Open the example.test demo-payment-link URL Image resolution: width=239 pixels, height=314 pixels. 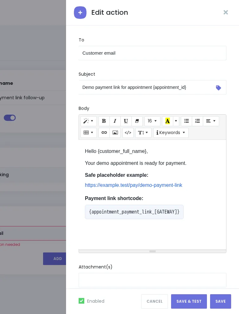click(x=133, y=185)
